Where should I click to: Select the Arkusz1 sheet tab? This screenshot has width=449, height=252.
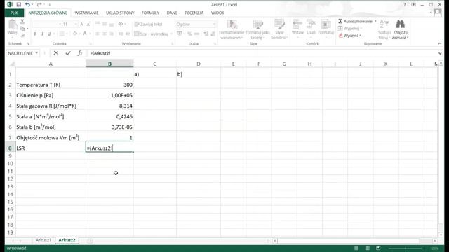[x=43, y=240]
